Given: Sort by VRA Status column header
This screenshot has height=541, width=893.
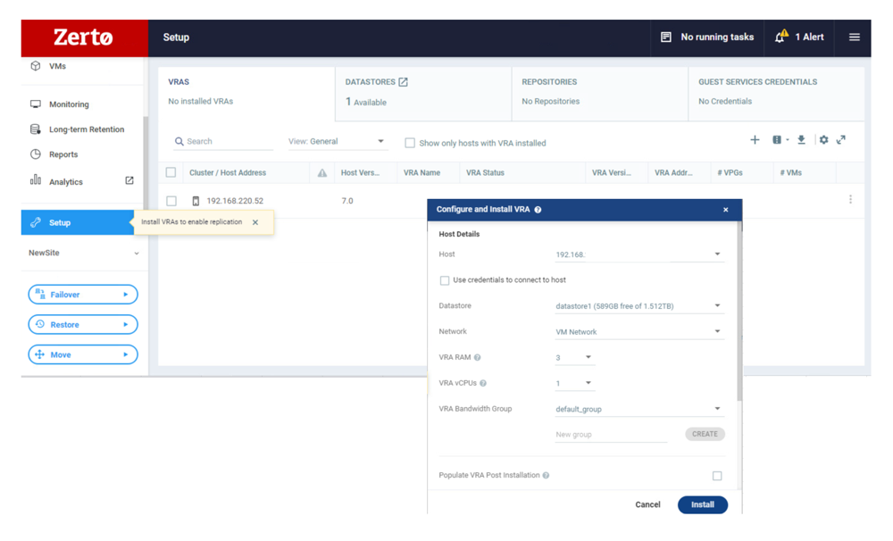Looking at the screenshot, I should coord(485,173).
